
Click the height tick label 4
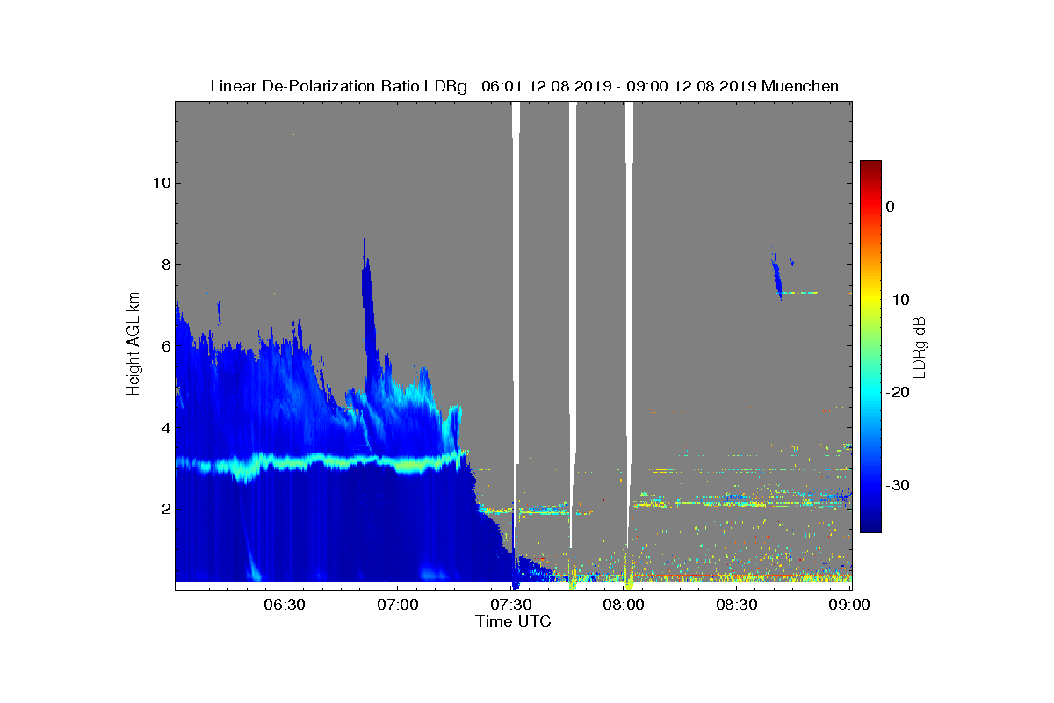(x=164, y=428)
